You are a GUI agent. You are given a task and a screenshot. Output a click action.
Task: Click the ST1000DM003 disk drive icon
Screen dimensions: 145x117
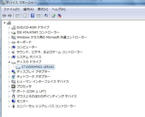18,67
